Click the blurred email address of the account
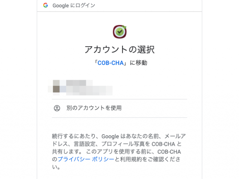This screenshot has height=179, width=239. click(x=87, y=90)
